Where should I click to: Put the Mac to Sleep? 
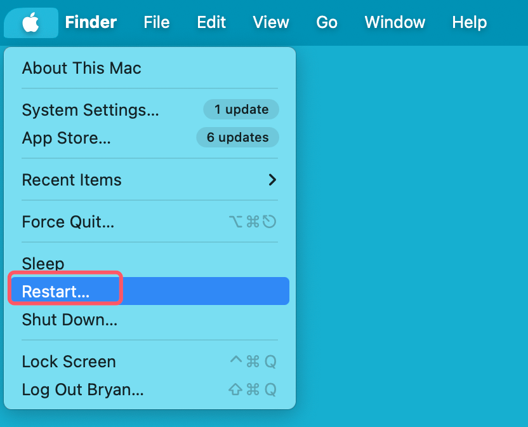pos(43,263)
